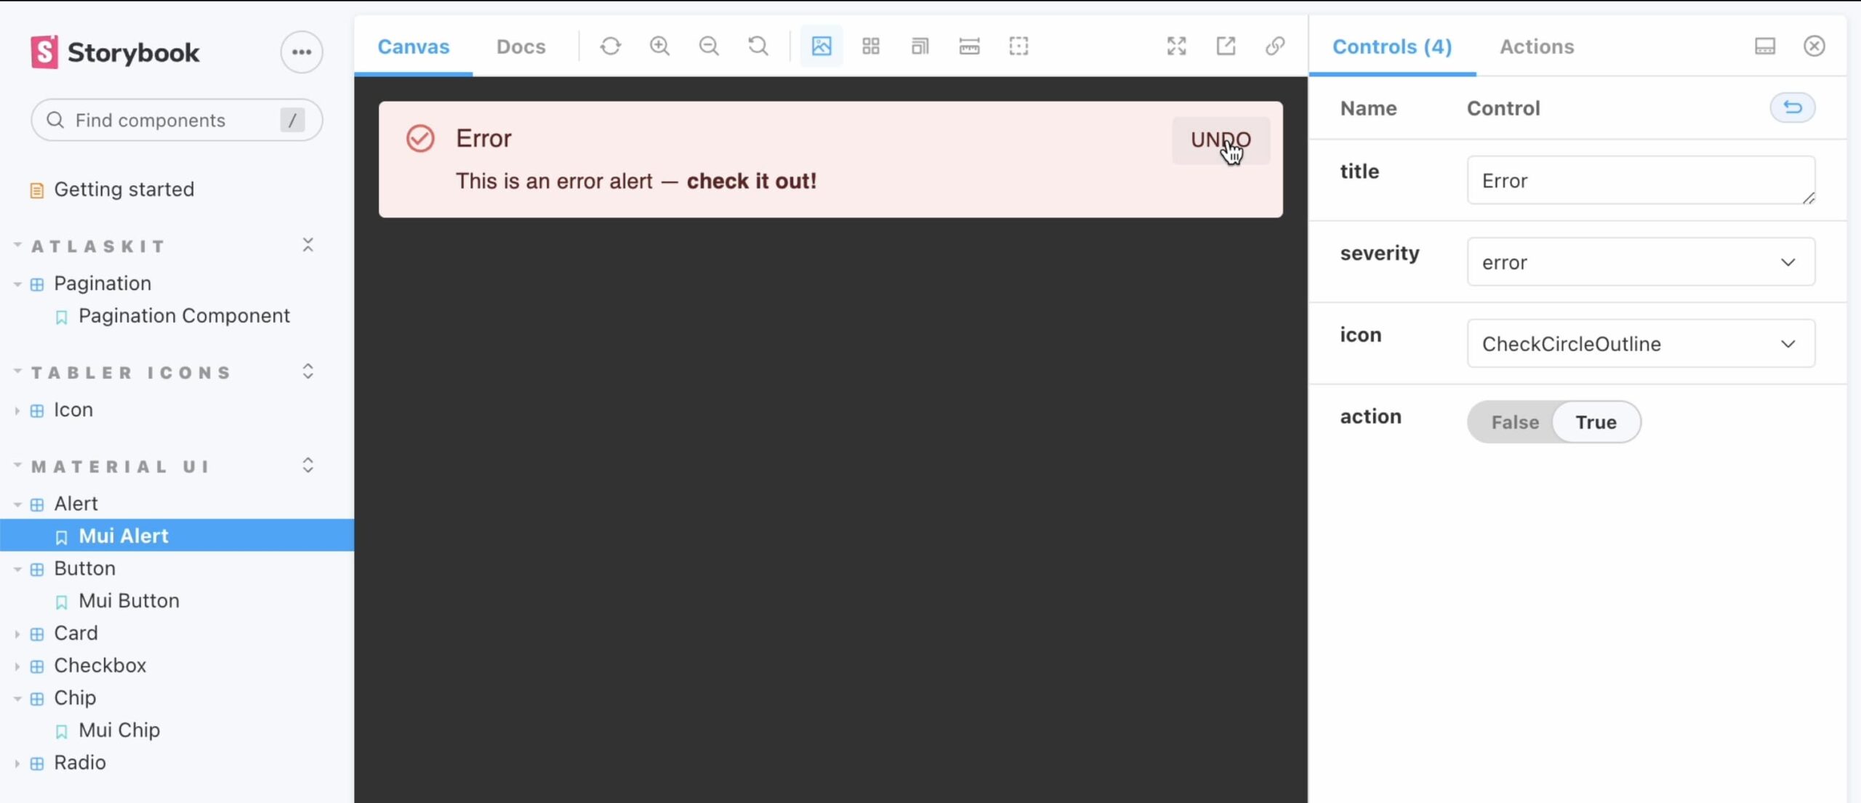Zoom in on the canvas
The height and width of the screenshot is (803, 1861).
click(659, 46)
